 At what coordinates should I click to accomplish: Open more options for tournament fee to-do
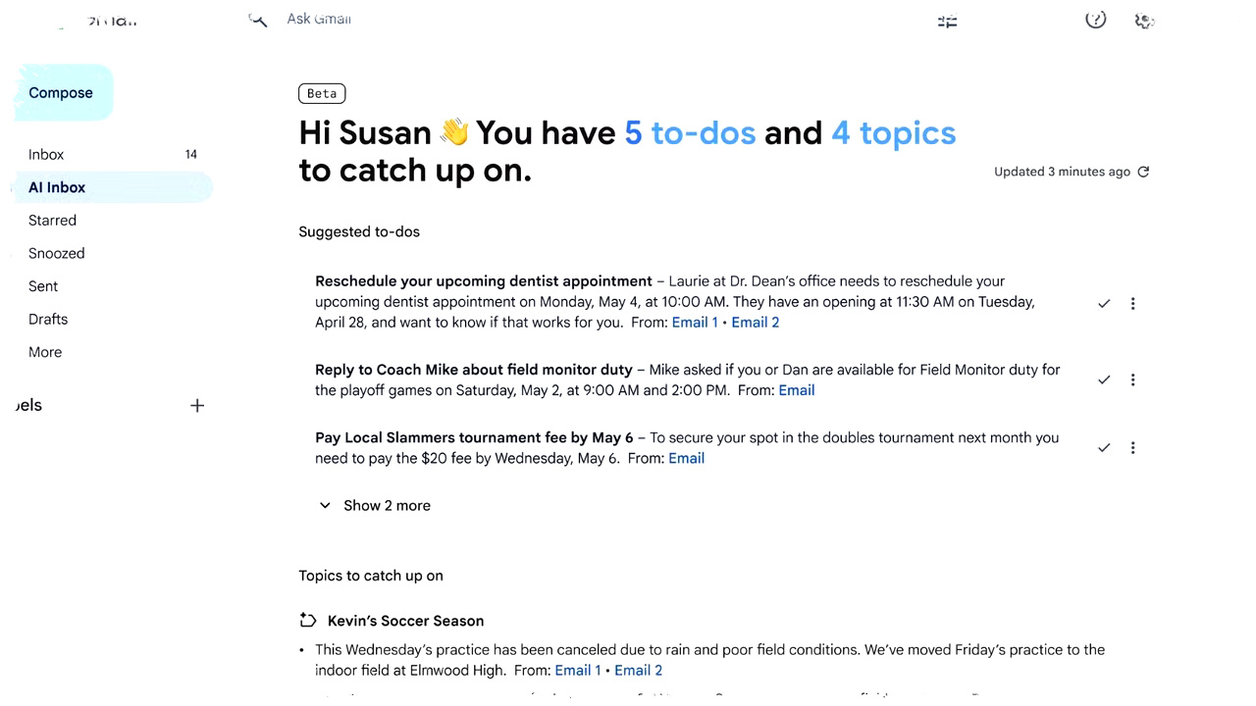[x=1132, y=447]
